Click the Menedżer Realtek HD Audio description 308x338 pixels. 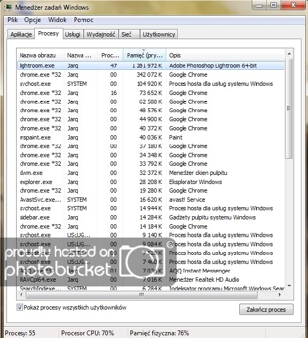tap(204, 280)
